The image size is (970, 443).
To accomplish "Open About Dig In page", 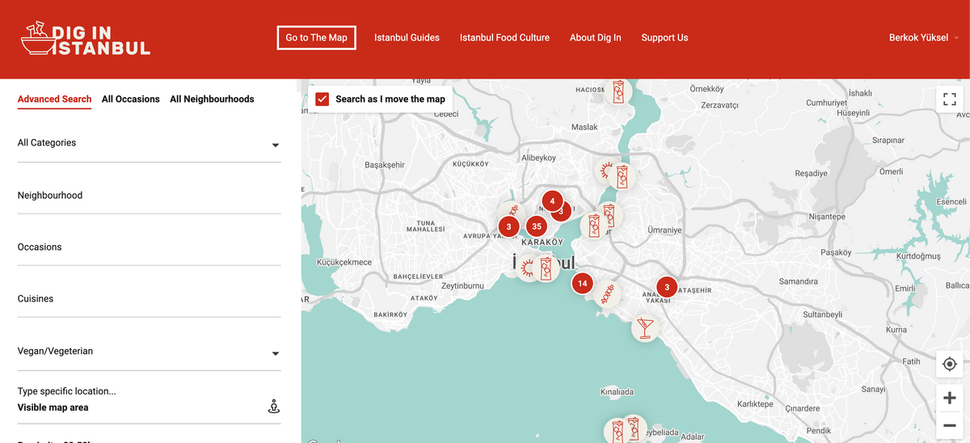I will point(595,38).
